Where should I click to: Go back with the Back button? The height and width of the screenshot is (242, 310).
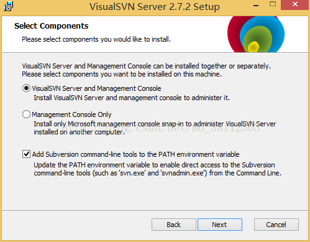173,225
